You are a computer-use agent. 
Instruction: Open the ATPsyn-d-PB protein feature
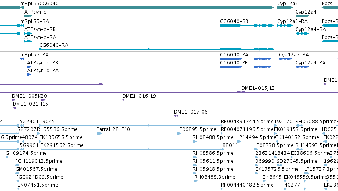pyautogui.click(x=29, y=67)
